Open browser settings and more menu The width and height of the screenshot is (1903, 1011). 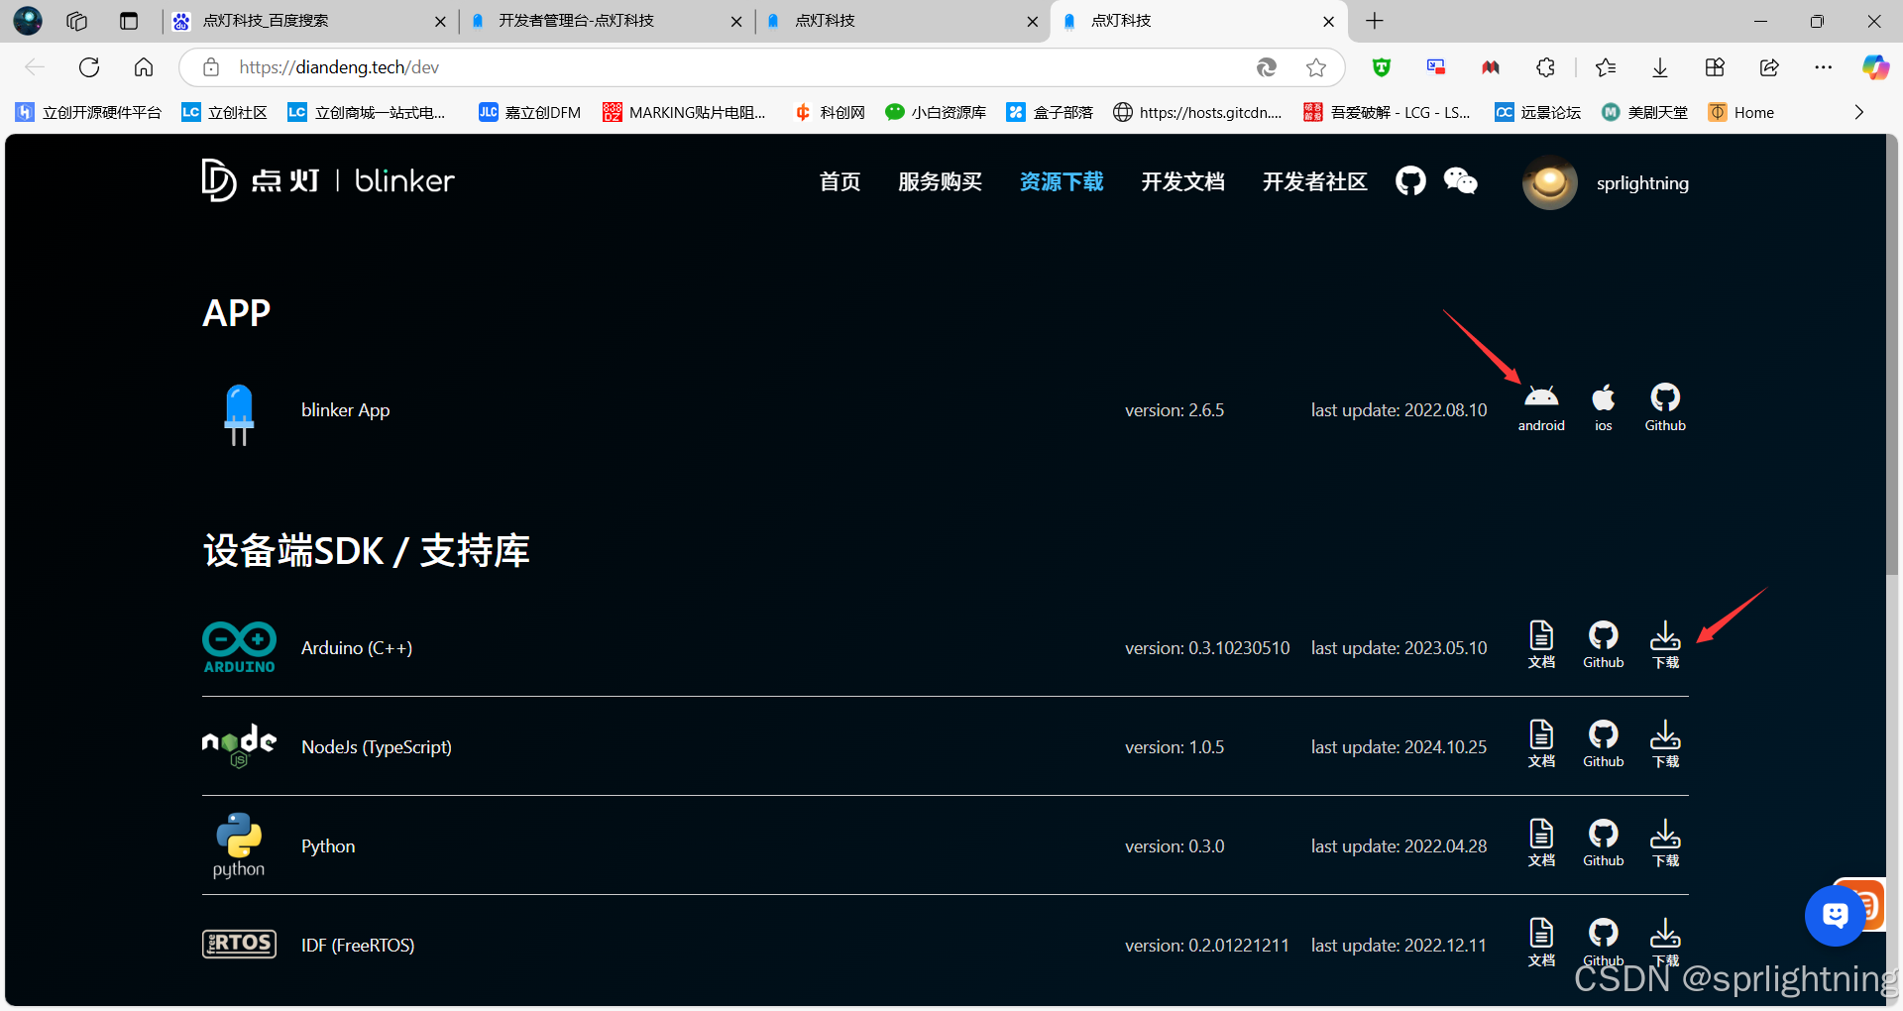pyautogui.click(x=1824, y=67)
